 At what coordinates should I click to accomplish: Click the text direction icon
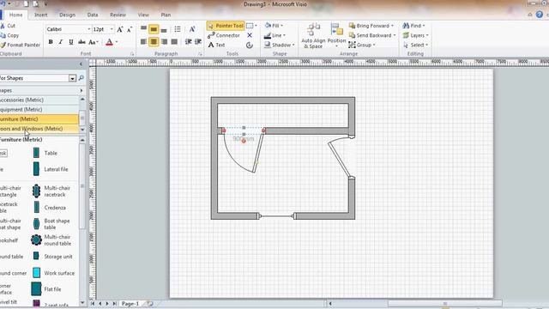tap(192, 29)
